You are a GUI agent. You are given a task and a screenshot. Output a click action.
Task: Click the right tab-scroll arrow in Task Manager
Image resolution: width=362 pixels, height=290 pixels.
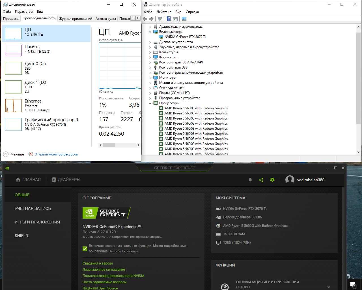(138, 18)
